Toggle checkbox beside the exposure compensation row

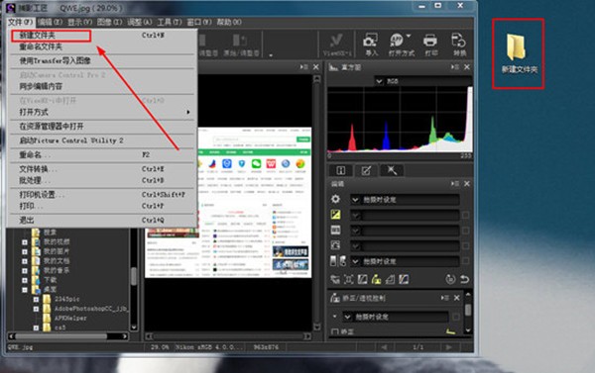tap(466, 215)
